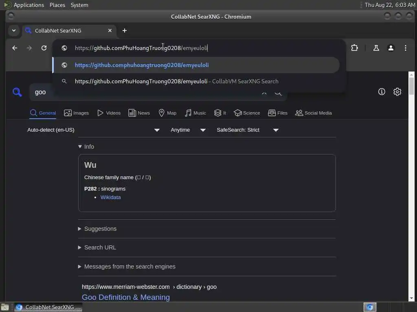Expand the Search URL section
The width and height of the screenshot is (417, 312).
(x=97, y=247)
